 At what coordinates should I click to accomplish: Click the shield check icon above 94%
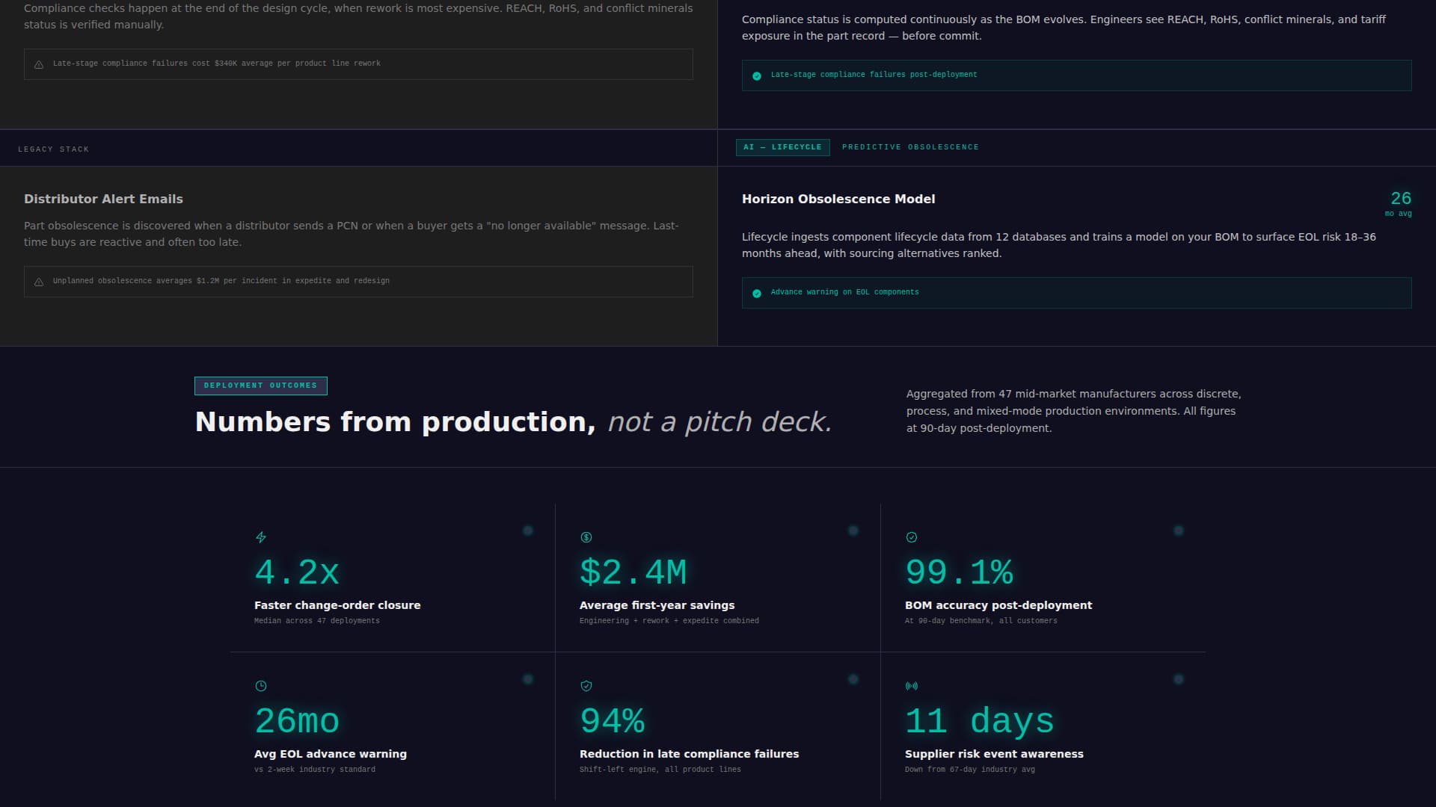586,686
